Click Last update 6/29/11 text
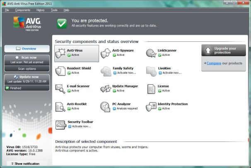This screenshot has width=251, height=168. (x=27, y=82)
